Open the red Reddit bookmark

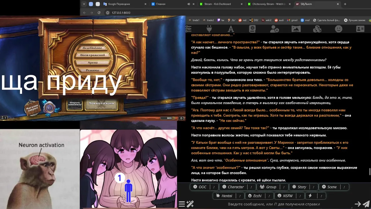pos(242,20)
